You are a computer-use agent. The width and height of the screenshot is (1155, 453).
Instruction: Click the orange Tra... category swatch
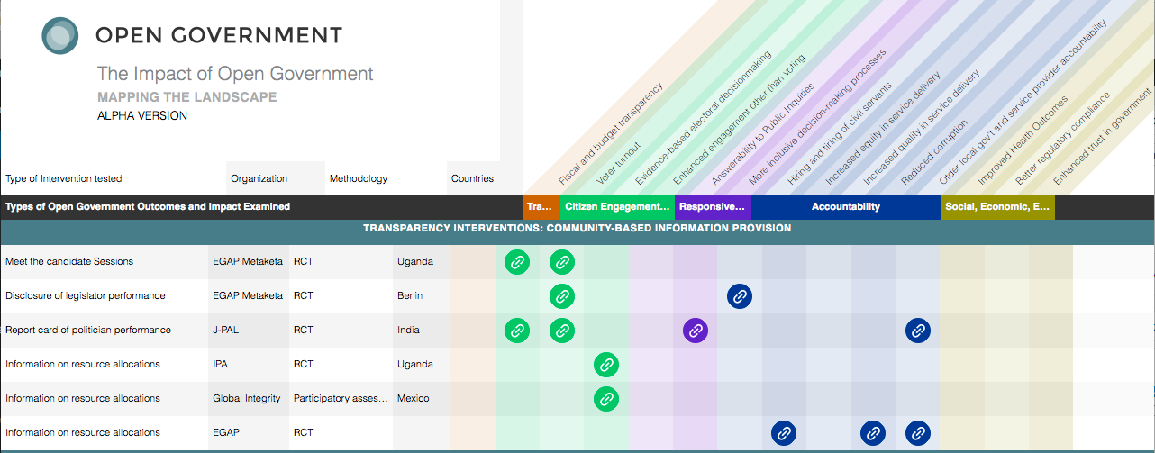(540, 207)
